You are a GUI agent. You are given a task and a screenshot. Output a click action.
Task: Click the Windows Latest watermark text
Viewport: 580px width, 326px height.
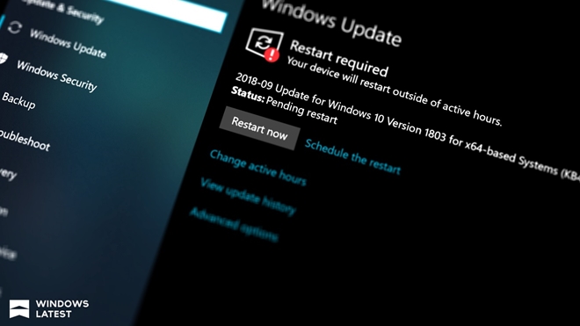click(62, 309)
